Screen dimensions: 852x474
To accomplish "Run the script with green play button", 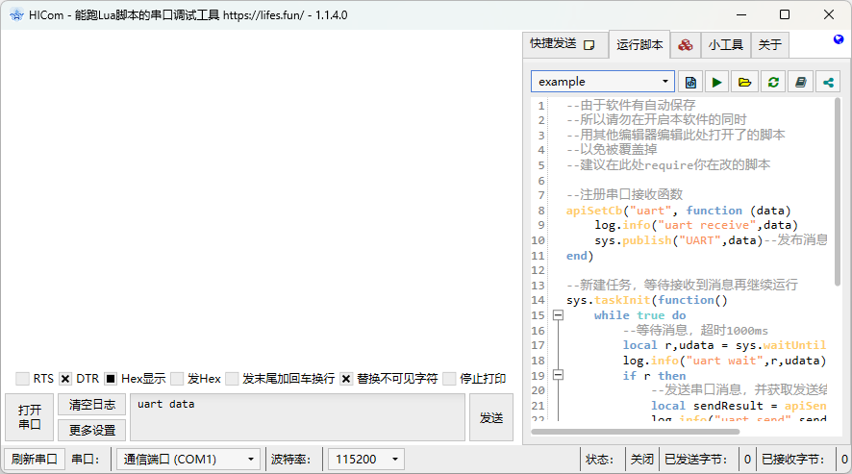I will (716, 82).
